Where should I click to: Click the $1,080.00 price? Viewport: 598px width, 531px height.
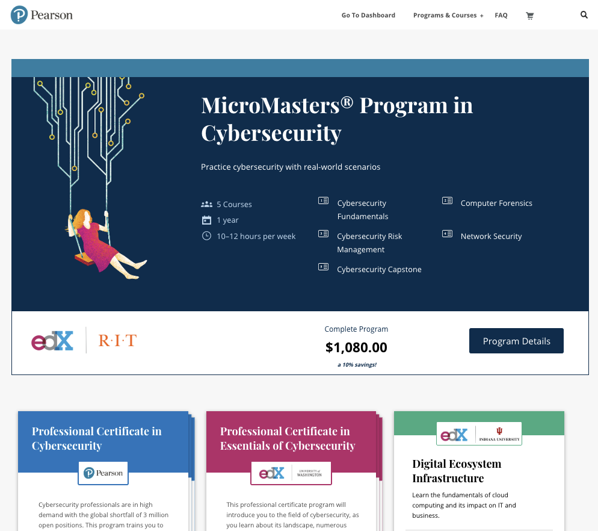tap(356, 347)
